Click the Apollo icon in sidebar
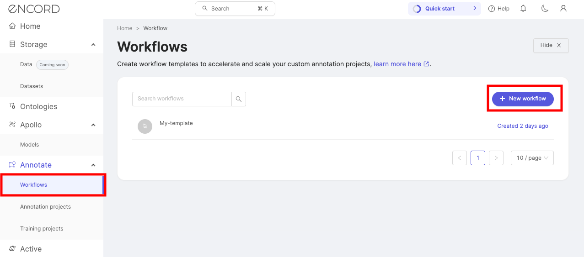Image resolution: width=584 pixels, height=257 pixels. click(x=12, y=125)
